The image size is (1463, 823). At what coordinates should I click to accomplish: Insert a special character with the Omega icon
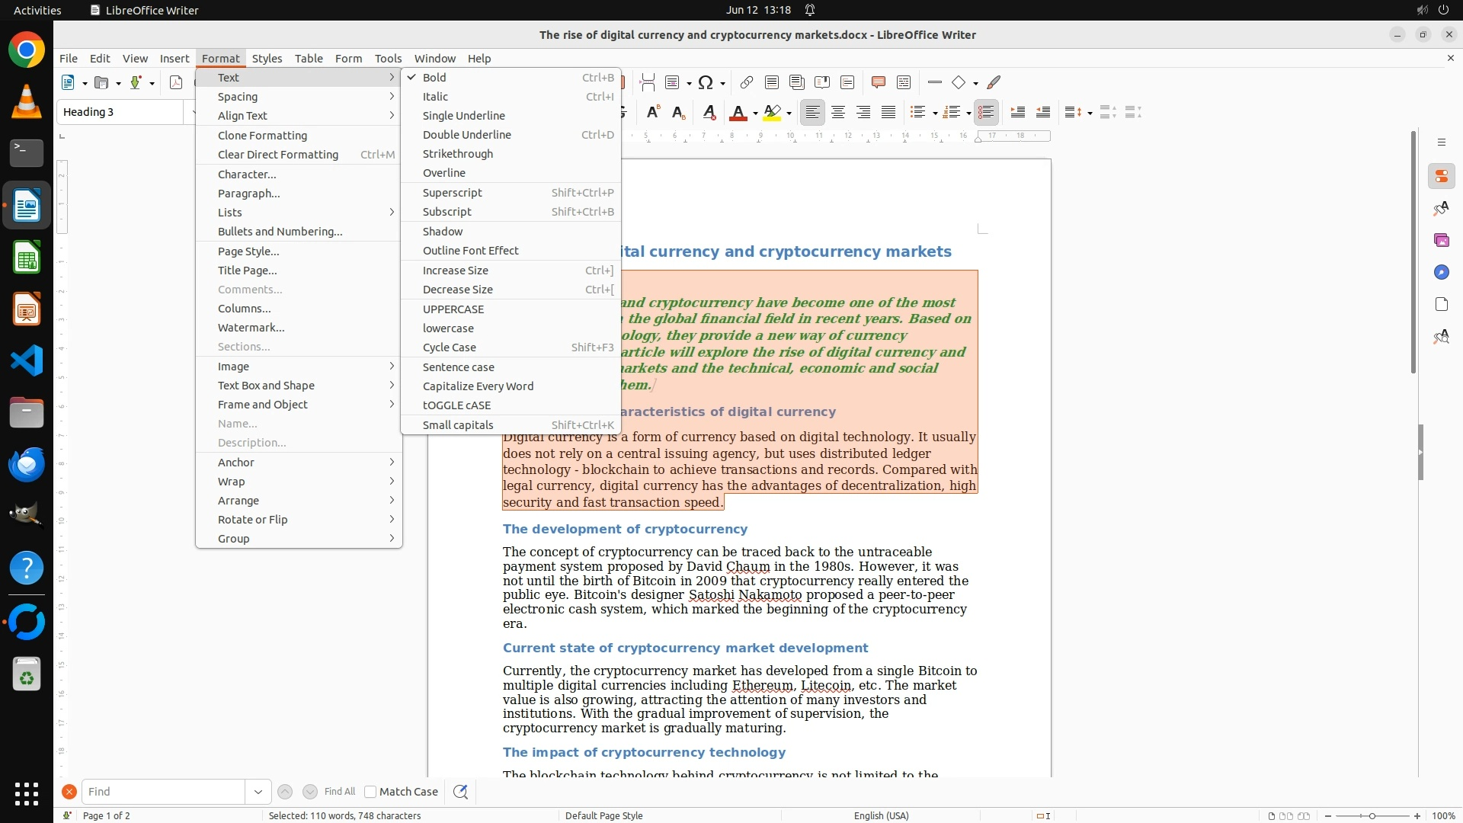point(706,83)
